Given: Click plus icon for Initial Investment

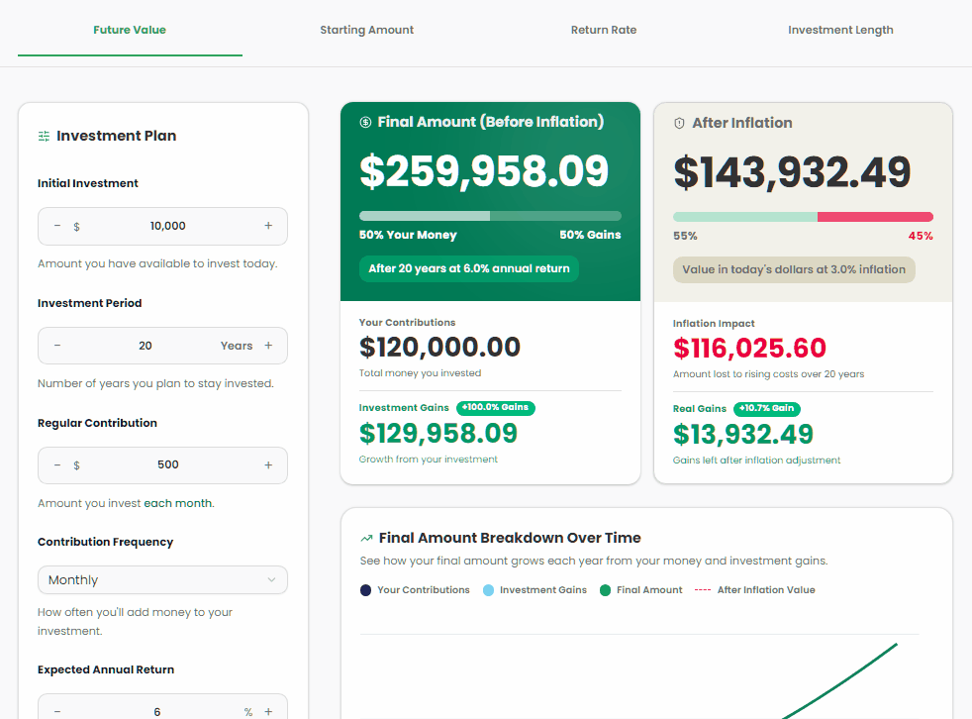Looking at the screenshot, I should (267, 226).
